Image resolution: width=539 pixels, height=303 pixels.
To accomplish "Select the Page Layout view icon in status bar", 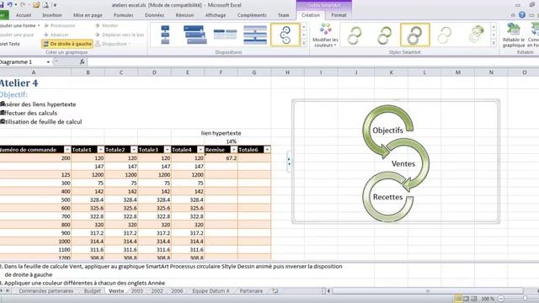I will (466, 299).
